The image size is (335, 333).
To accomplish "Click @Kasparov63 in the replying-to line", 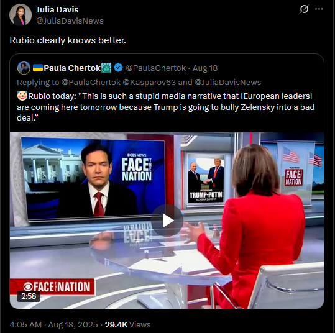I will tap(149, 82).
